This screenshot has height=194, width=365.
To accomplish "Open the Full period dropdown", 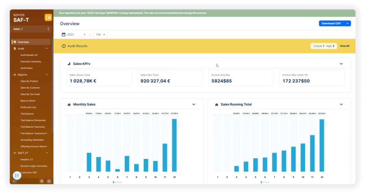I will [x=101, y=34].
